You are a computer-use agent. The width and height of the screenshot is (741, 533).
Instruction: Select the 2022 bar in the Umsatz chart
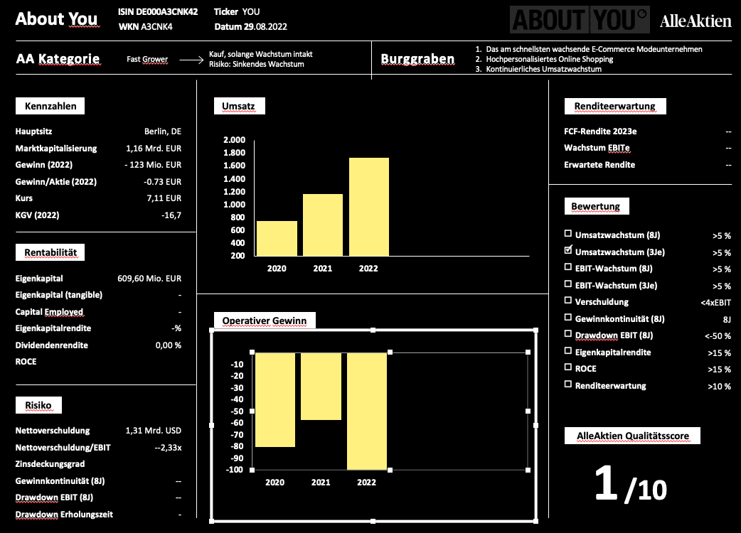[x=368, y=207]
